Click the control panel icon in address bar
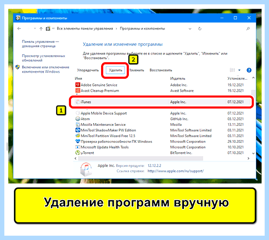 pyautogui.click(x=48, y=29)
